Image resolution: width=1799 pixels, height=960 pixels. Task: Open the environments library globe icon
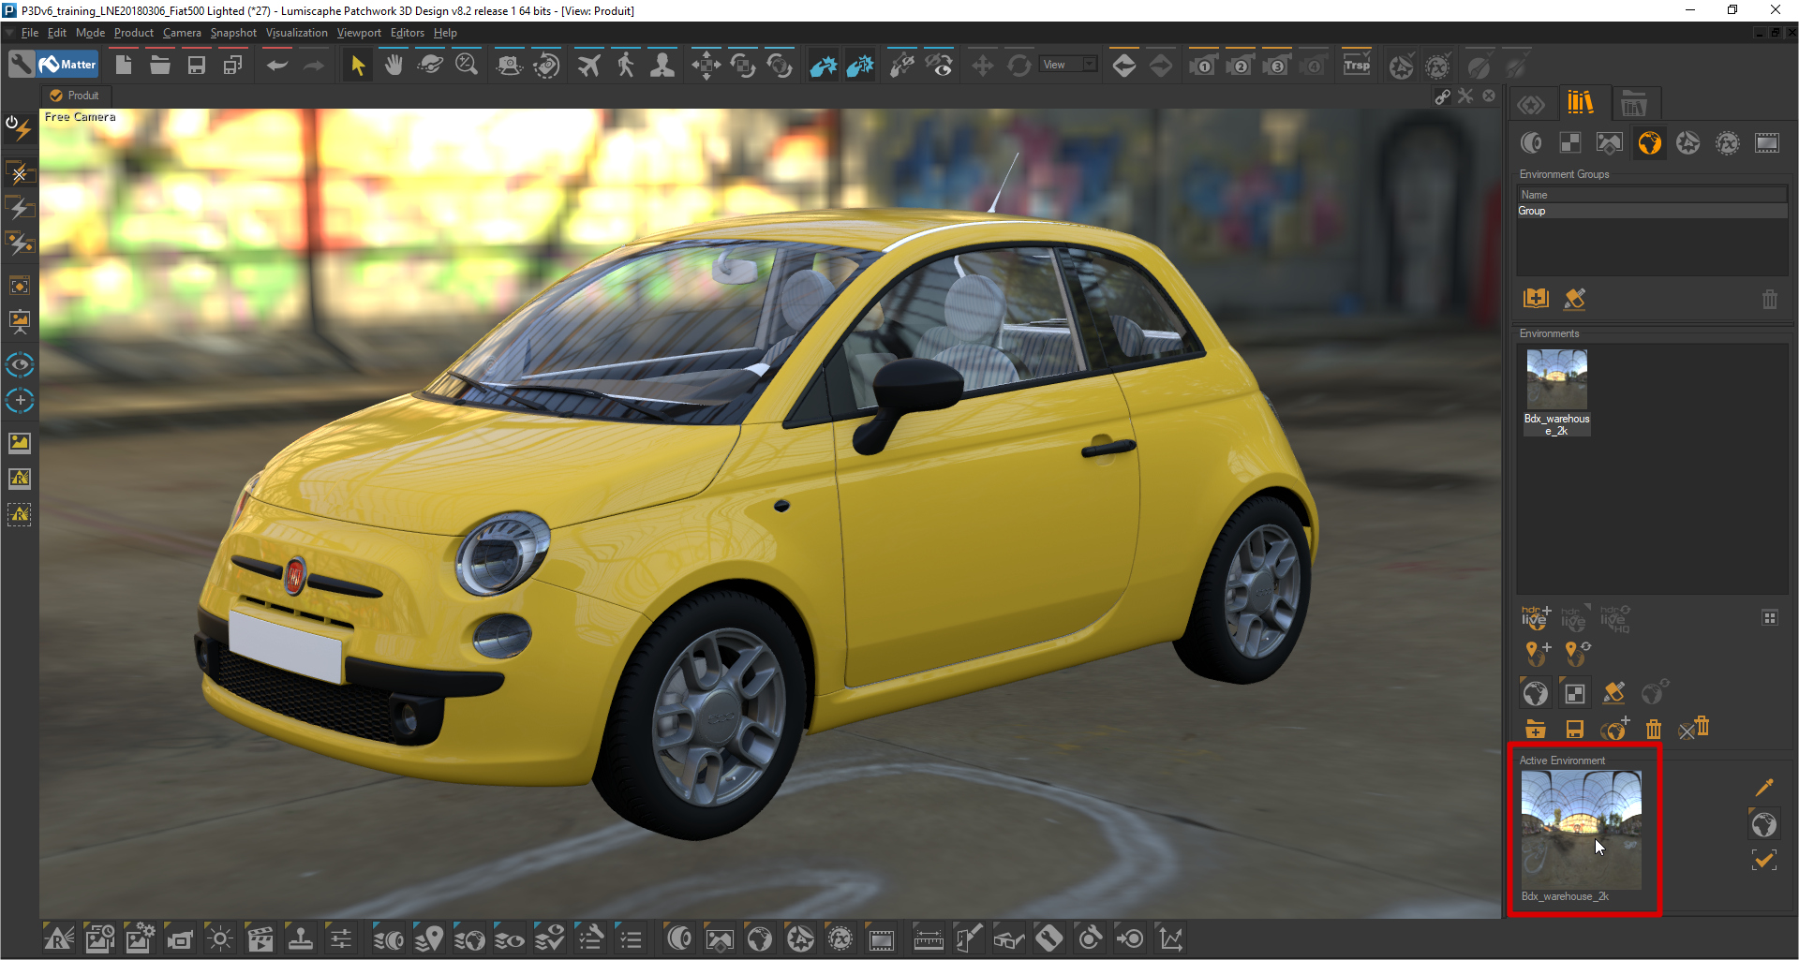[x=1649, y=142]
